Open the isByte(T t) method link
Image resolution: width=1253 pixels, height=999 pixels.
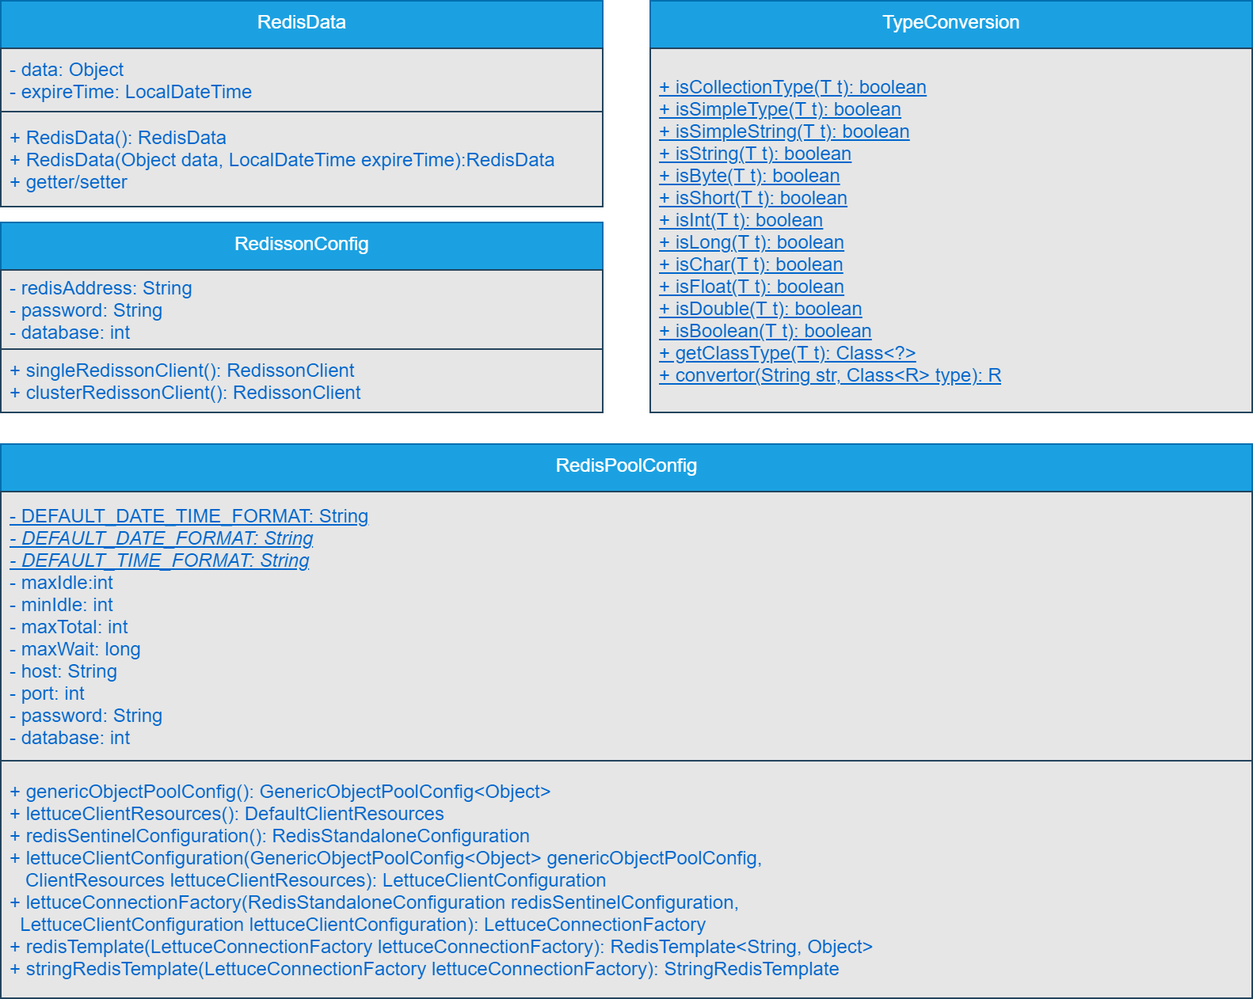pos(749,177)
